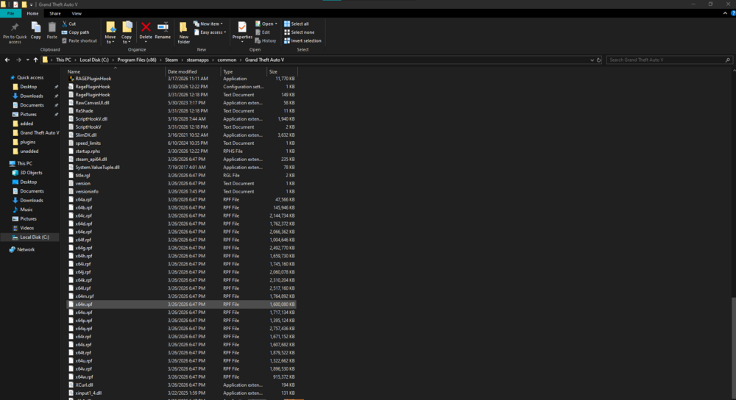The width and height of the screenshot is (736, 400).
Task: Click the Properties icon in Open group
Action: click(242, 27)
